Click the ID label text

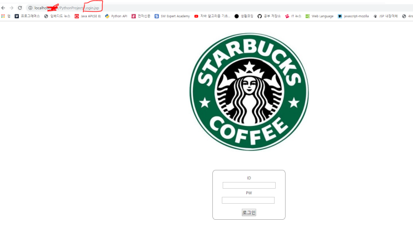[x=249, y=178]
